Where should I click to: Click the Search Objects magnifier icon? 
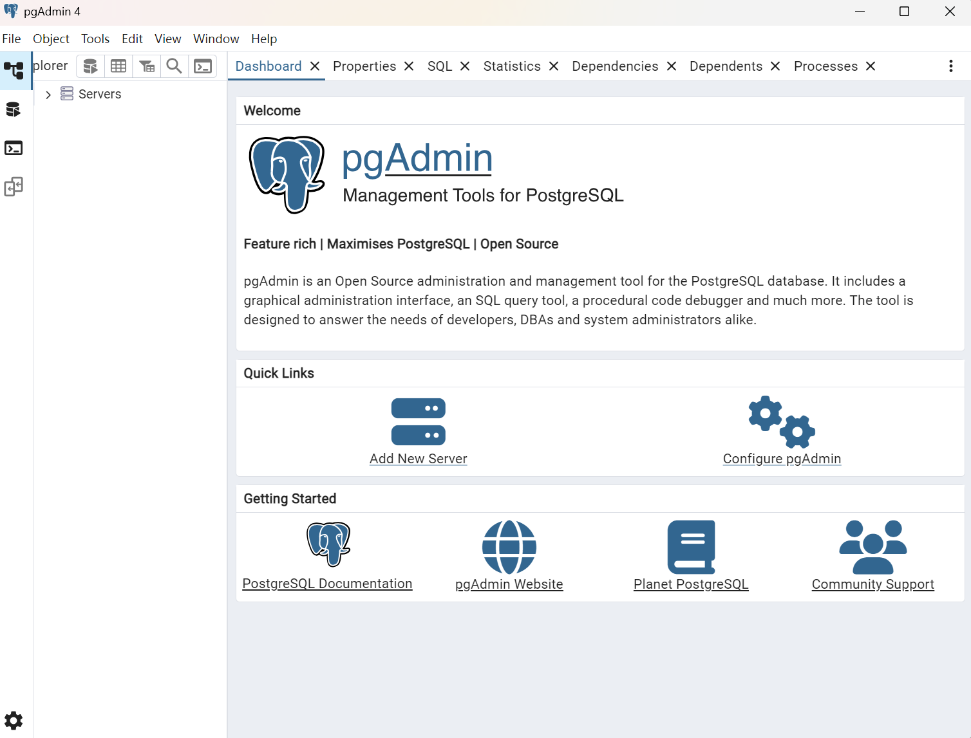[x=174, y=66]
